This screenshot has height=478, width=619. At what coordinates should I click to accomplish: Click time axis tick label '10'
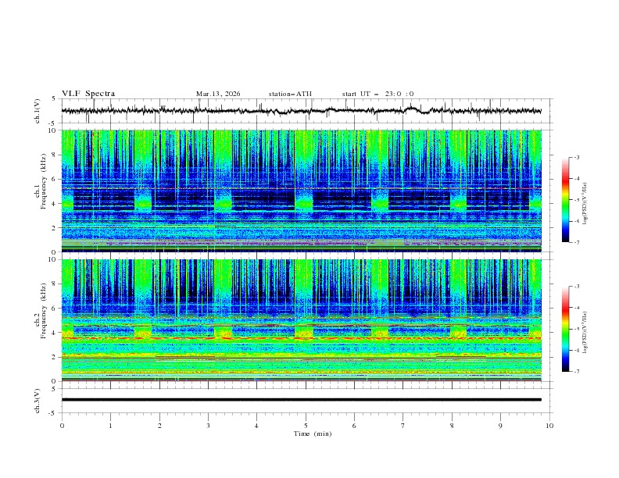point(549,426)
